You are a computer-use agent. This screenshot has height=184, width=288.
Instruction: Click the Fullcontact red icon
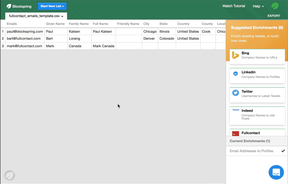tap(235, 133)
